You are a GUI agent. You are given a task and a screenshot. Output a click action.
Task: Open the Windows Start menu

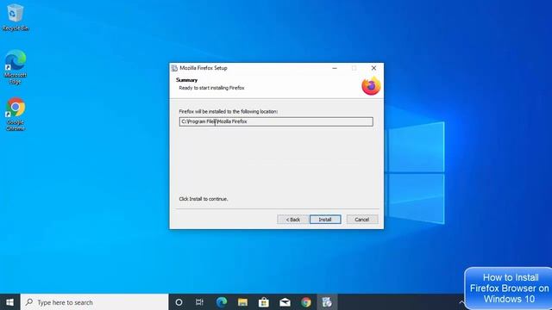tap(9, 302)
